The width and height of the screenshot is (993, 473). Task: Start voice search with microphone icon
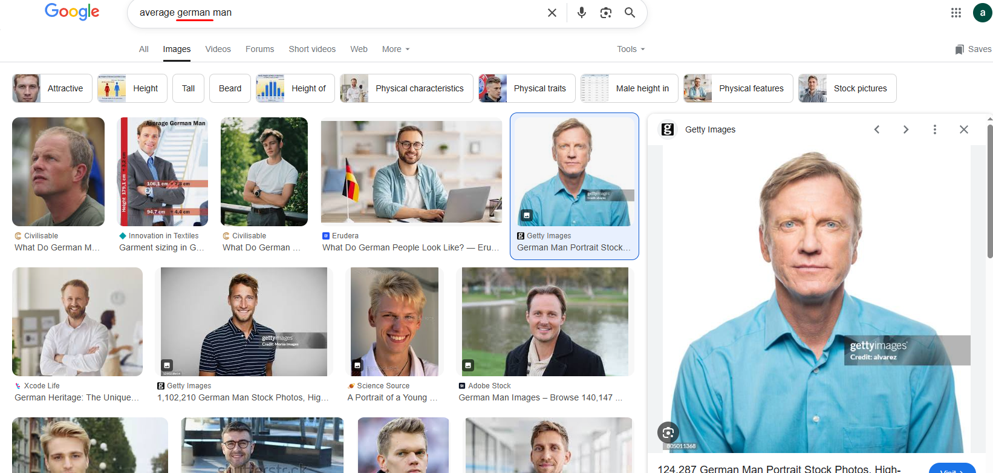581,13
